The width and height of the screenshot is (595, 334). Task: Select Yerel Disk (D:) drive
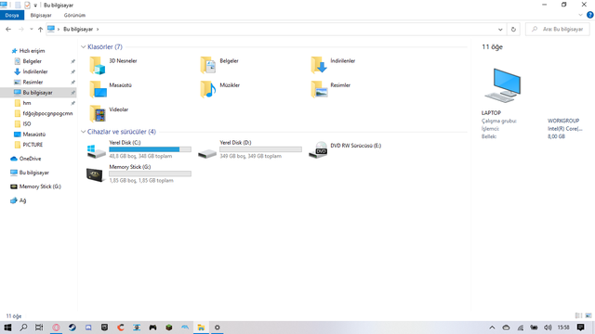[x=249, y=149]
